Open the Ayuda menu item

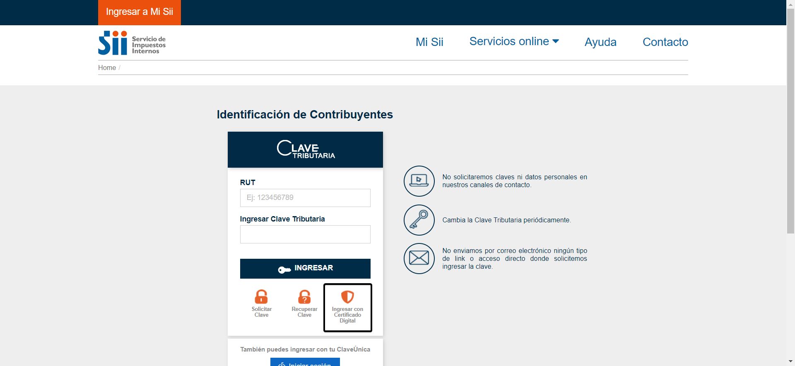(600, 42)
